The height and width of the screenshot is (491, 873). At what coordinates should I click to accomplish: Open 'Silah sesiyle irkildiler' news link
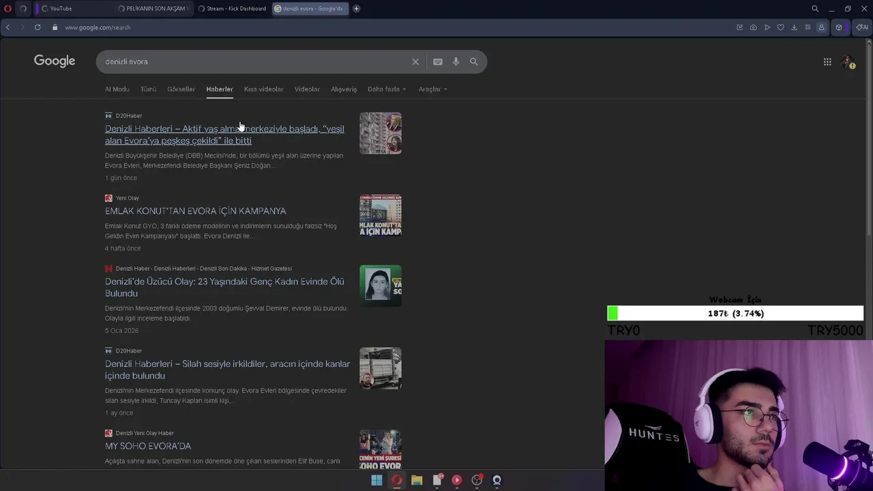(x=227, y=370)
